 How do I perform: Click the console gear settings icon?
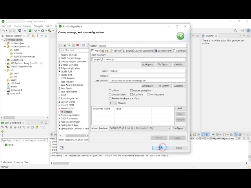[x=240, y=135]
